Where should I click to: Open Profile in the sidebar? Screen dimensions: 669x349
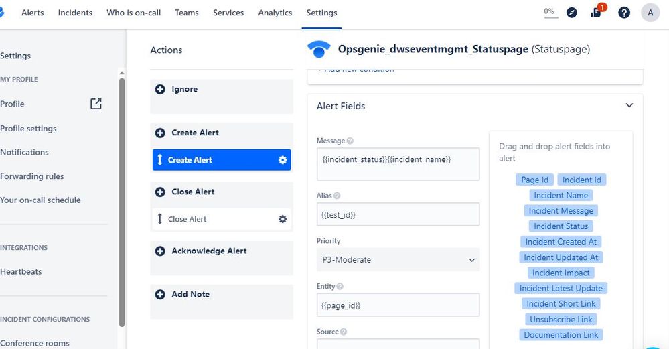point(12,104)
